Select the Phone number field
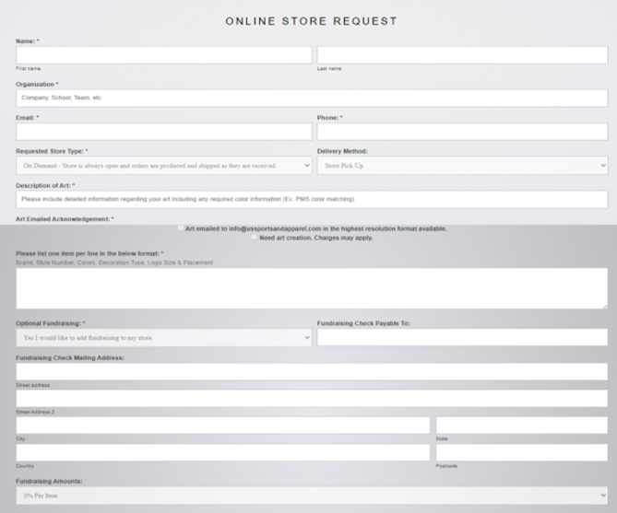 click(x=462, y=132)
